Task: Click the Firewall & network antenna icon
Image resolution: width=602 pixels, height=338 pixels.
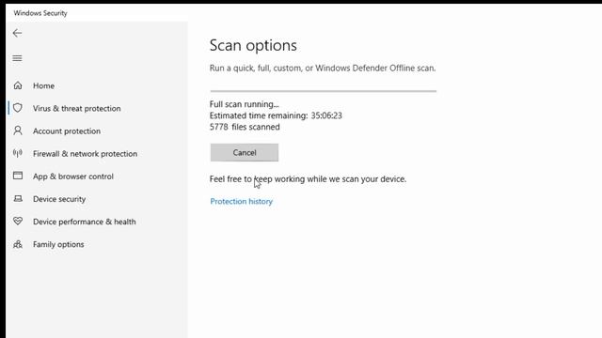Action: pyautogui.click(x=18, y=153)
